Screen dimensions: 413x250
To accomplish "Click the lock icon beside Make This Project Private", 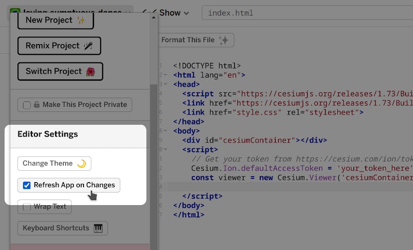I will pyautogui.click(x=37, y=105).
